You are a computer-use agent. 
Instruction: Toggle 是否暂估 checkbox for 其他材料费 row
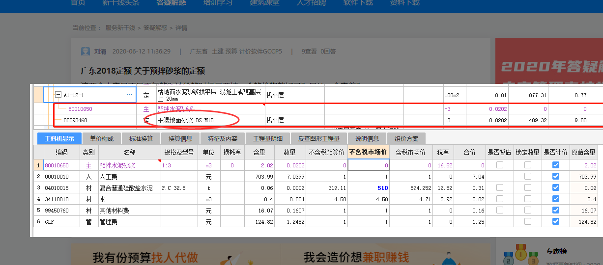point(500,210)
